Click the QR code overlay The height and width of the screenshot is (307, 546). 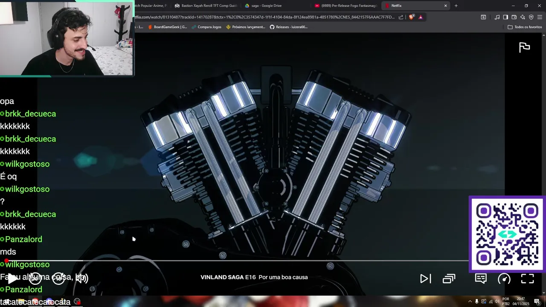click(507, 234)
